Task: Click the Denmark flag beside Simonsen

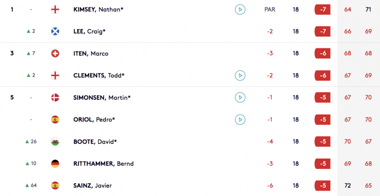Action: coord(55,98)
